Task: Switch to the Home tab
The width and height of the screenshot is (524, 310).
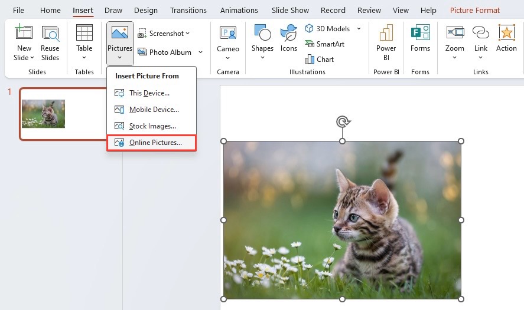Action: tap(50, 11)
